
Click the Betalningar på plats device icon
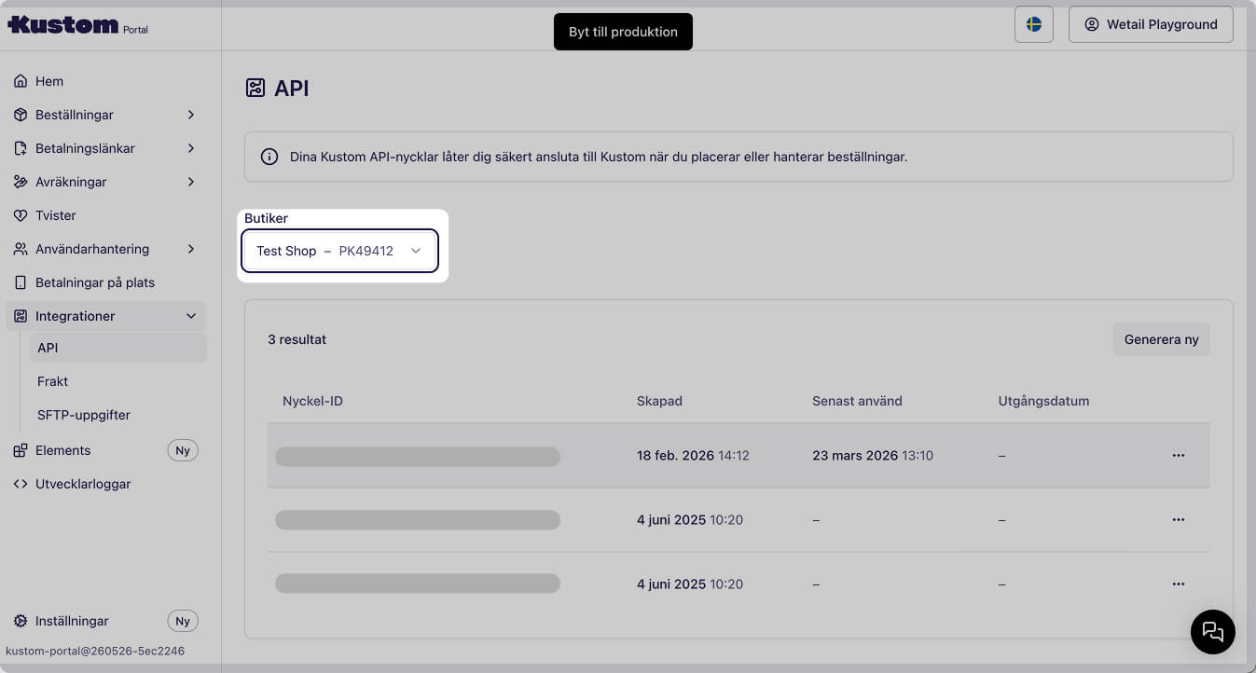pyautogui.click(x=21, y=282)
